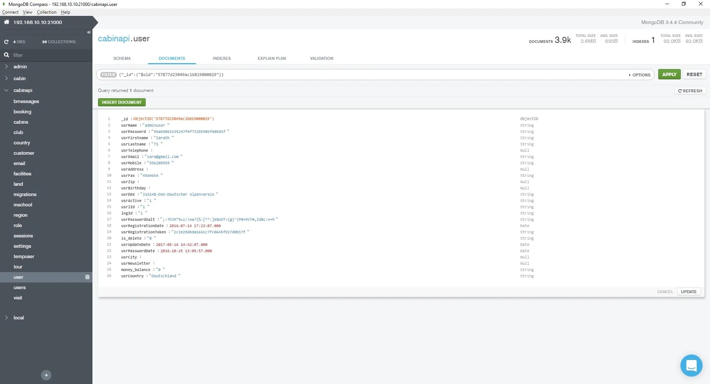Click the usrUpdateDate value 2017-05-16
Image resolution: width=710 pixels, height=384 pixels.
click(x=182, y=245)
